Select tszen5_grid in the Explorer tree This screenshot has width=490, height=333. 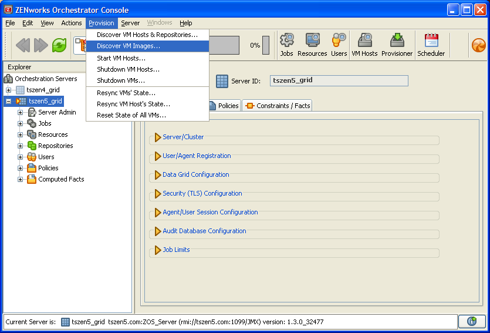45,101
